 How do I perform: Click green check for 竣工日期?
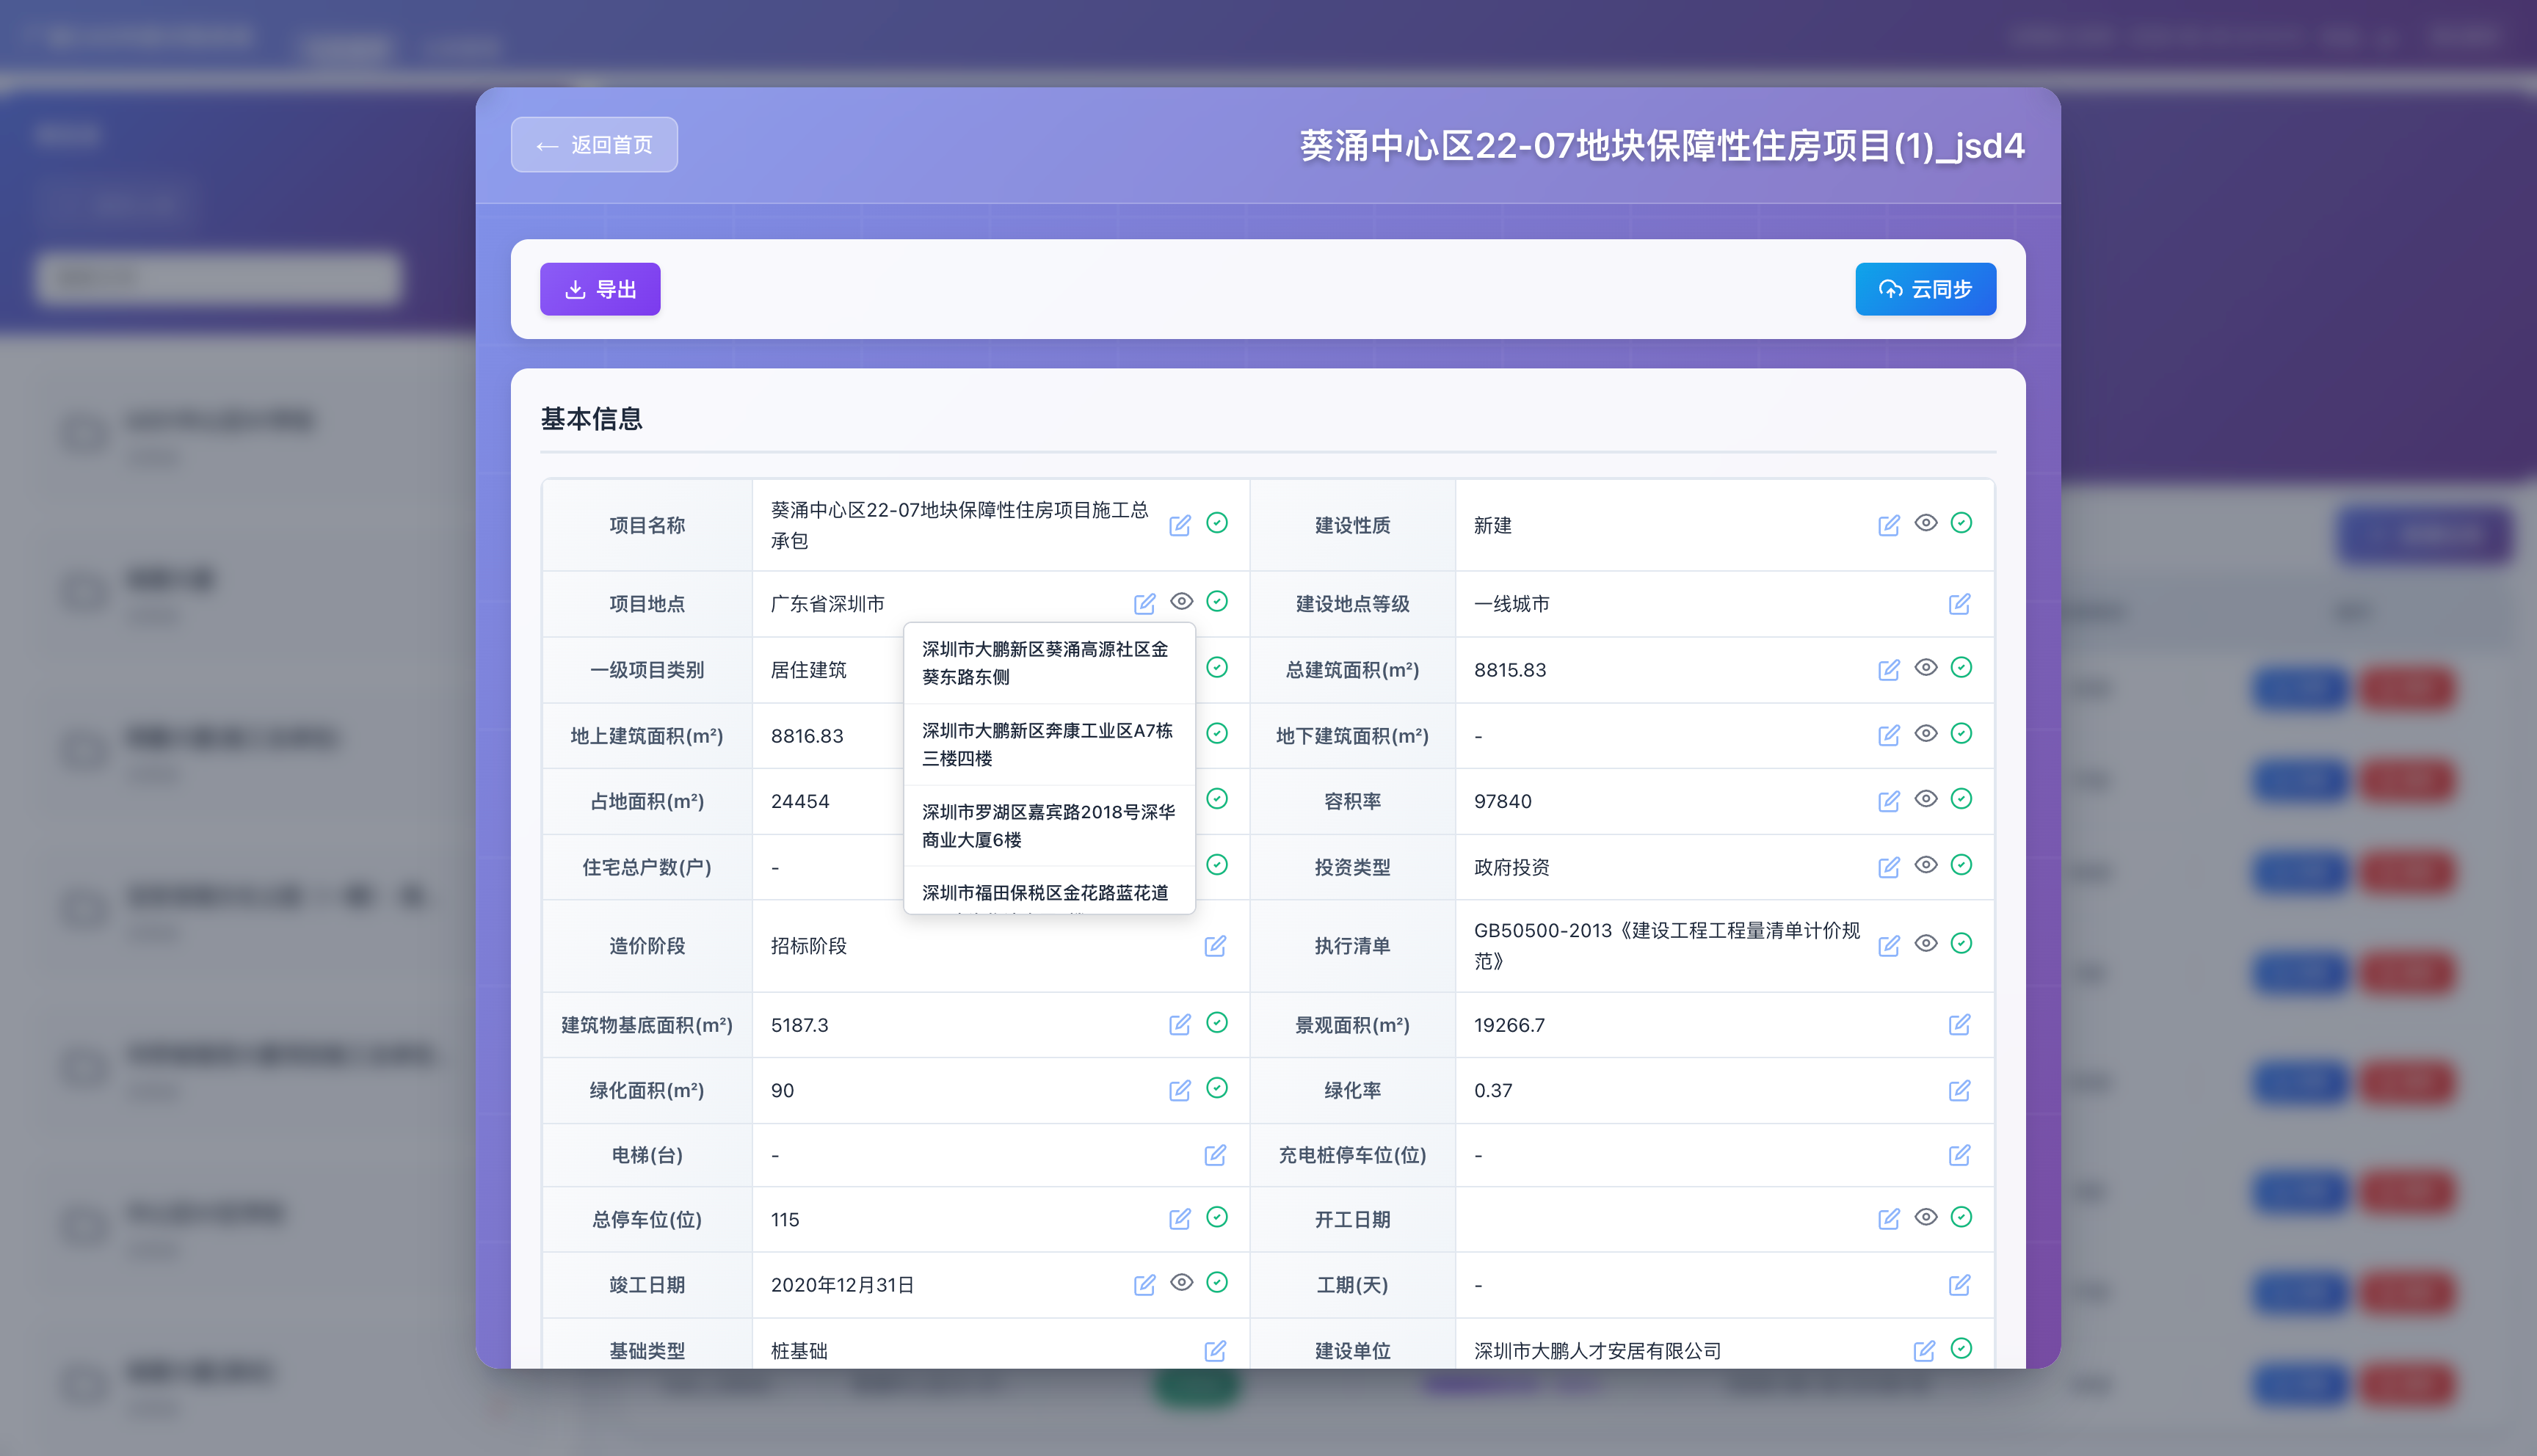pos(1217,1282)
